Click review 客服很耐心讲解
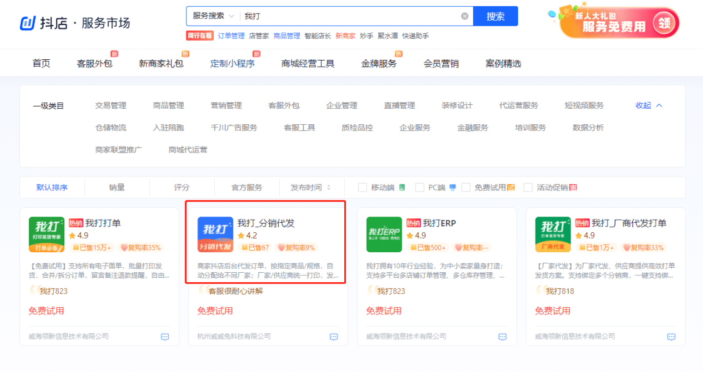This screenshot has width=703, height=372. tap(236, 291)
